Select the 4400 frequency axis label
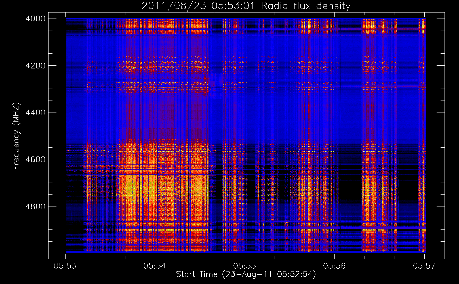459x284 pixels. click(35, 112)
